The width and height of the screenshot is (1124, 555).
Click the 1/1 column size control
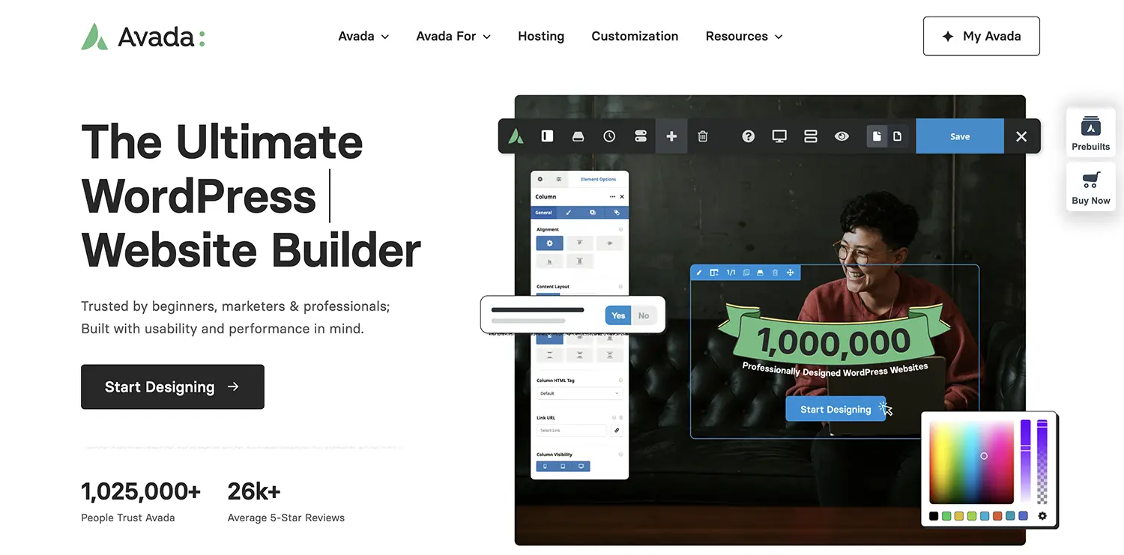[x=731, y=273]
